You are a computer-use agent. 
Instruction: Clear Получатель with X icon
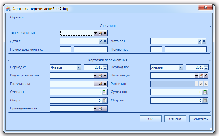pos(105,84)
